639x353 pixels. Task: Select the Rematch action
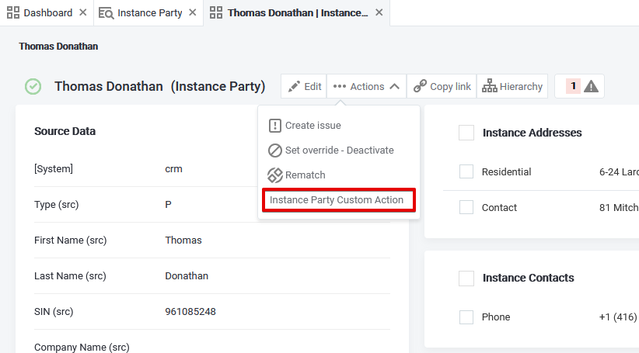(x=305, y=175)
